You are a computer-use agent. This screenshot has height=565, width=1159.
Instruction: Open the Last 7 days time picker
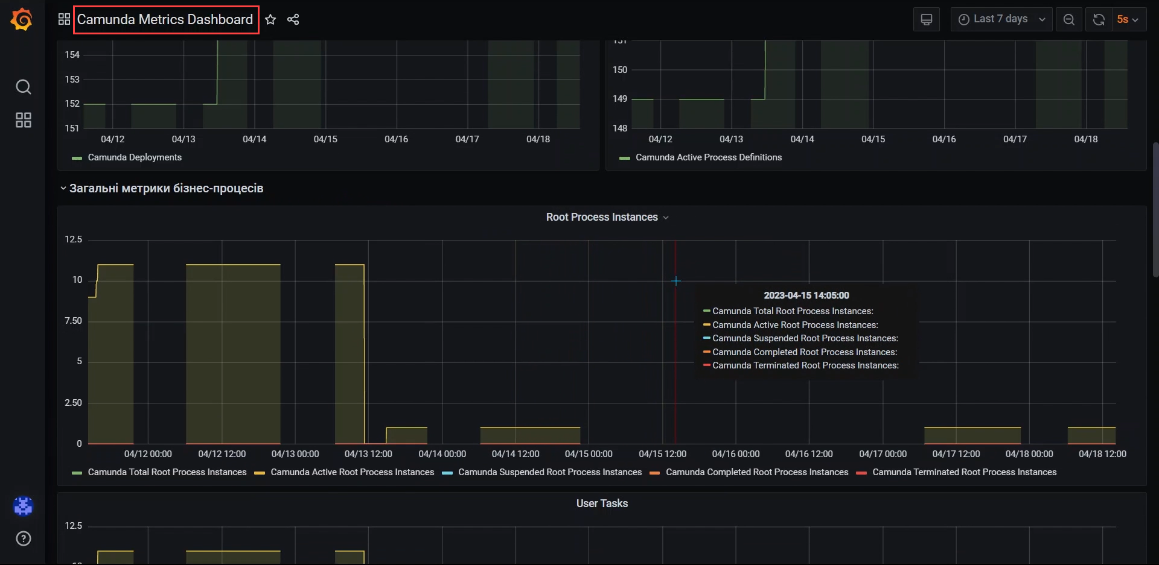pos(1001,19)
